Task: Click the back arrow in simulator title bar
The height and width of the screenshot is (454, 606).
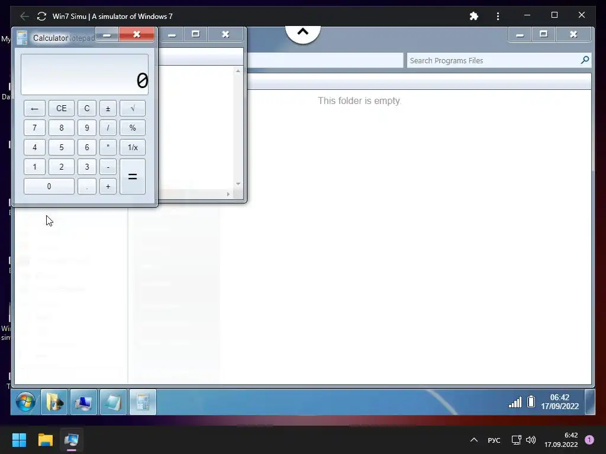Action: click(x=24, y=16)
